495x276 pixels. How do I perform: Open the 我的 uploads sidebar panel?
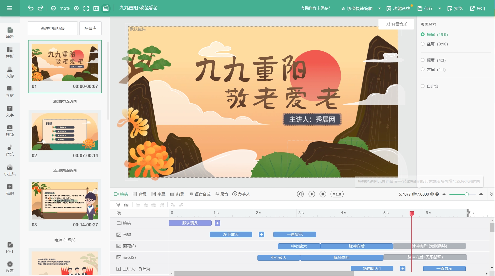point(10,190)
